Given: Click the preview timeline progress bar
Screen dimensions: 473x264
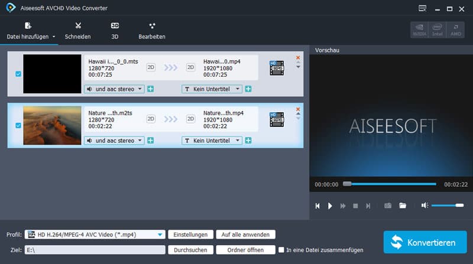Looking at the screenshot, I should point(391,184).
